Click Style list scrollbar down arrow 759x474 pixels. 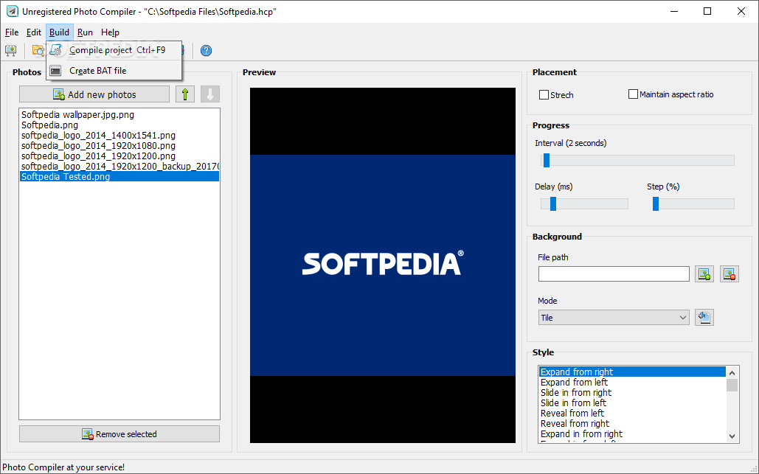pos(732,436)
